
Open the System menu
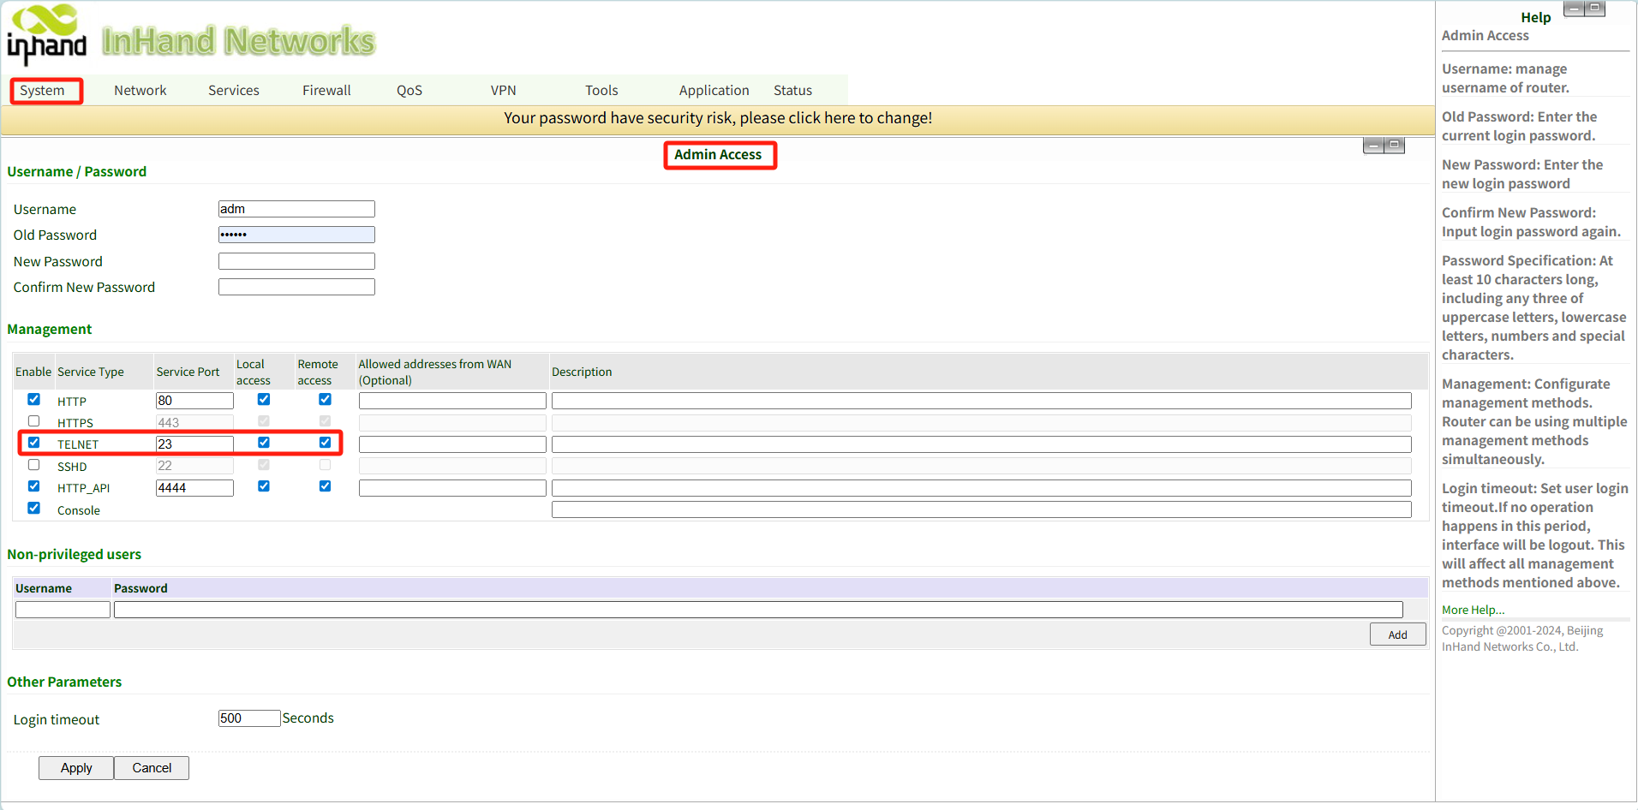(x=42, y=90)
